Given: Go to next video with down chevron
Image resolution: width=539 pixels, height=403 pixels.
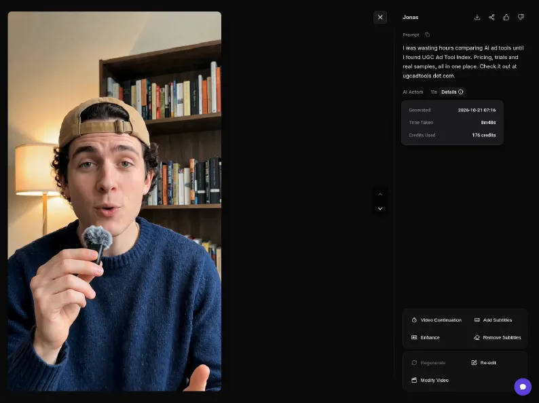Looking at the screenshot, I should [x=380, y=208].
